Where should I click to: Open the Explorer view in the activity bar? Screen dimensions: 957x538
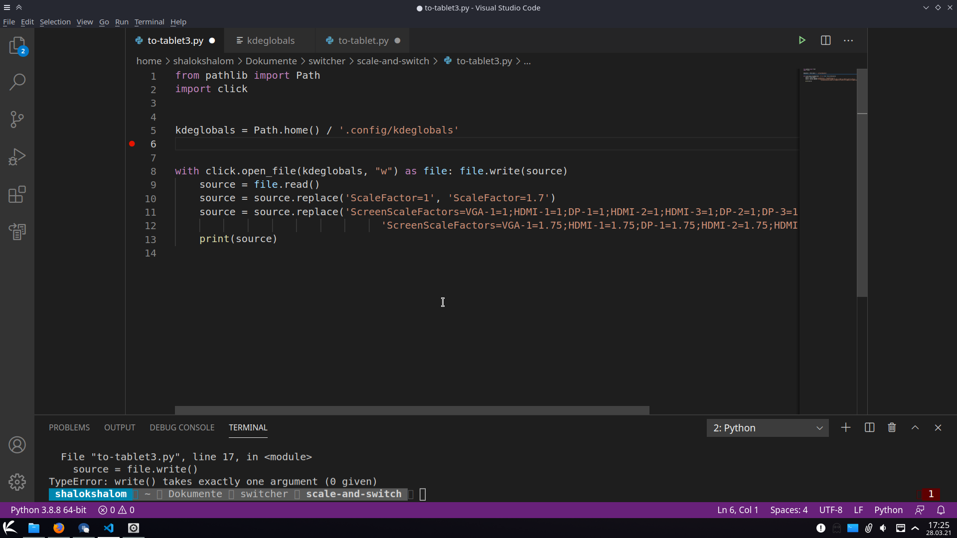pos(17,45)
